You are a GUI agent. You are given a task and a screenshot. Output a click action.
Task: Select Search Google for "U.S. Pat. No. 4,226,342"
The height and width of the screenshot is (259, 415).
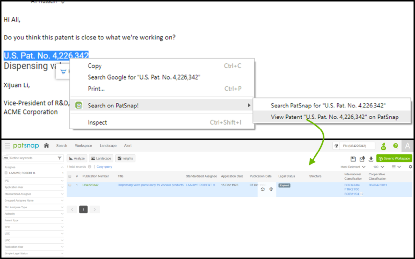click(162, 77)
